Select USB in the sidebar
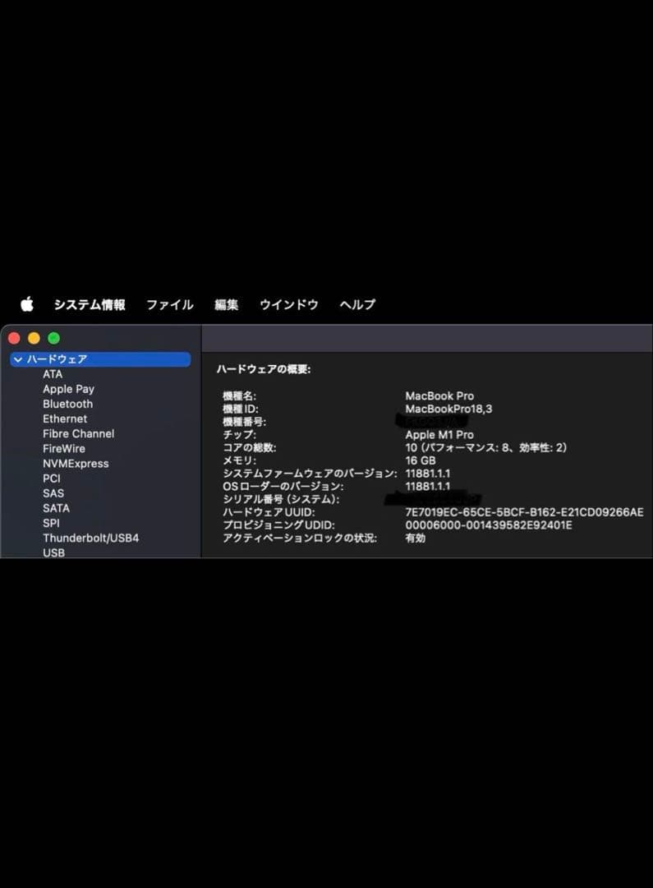Image resolution: width=653 pixels, height=888 pixels. (x=53, y=553)
